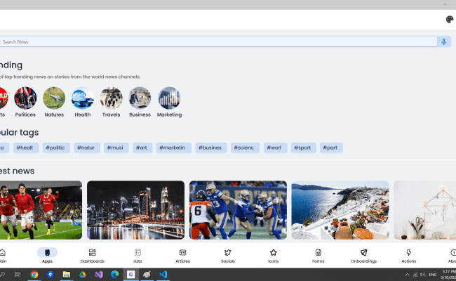Select the #musi tag chip

pyautogui.click(x=116, y=148)
